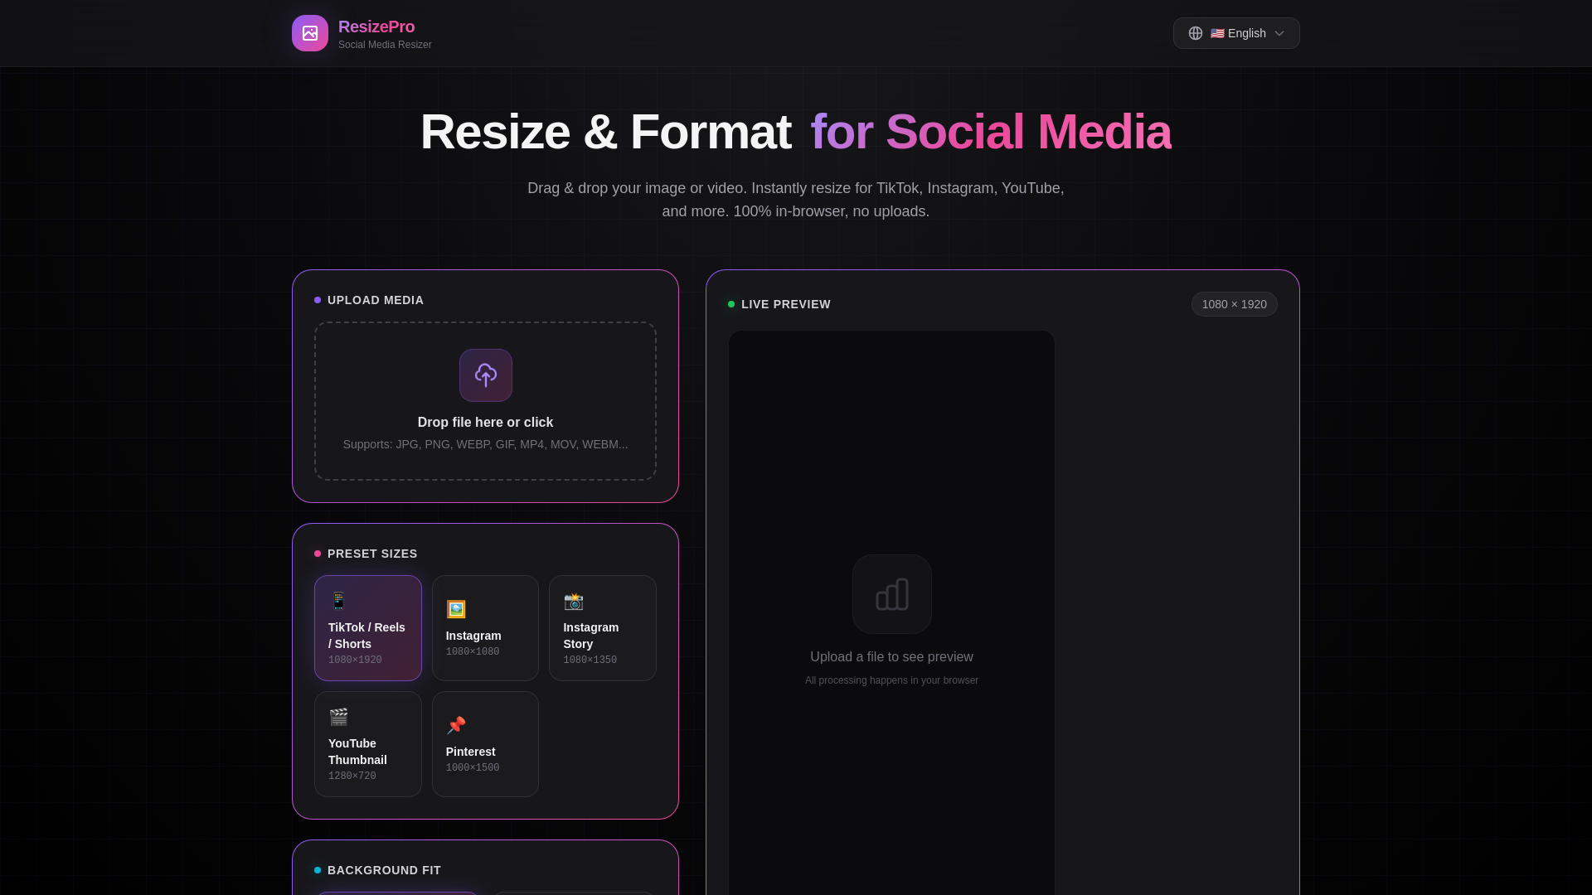Click the ResizePro brand name link

pyautogui.click(x=376, y=27)
